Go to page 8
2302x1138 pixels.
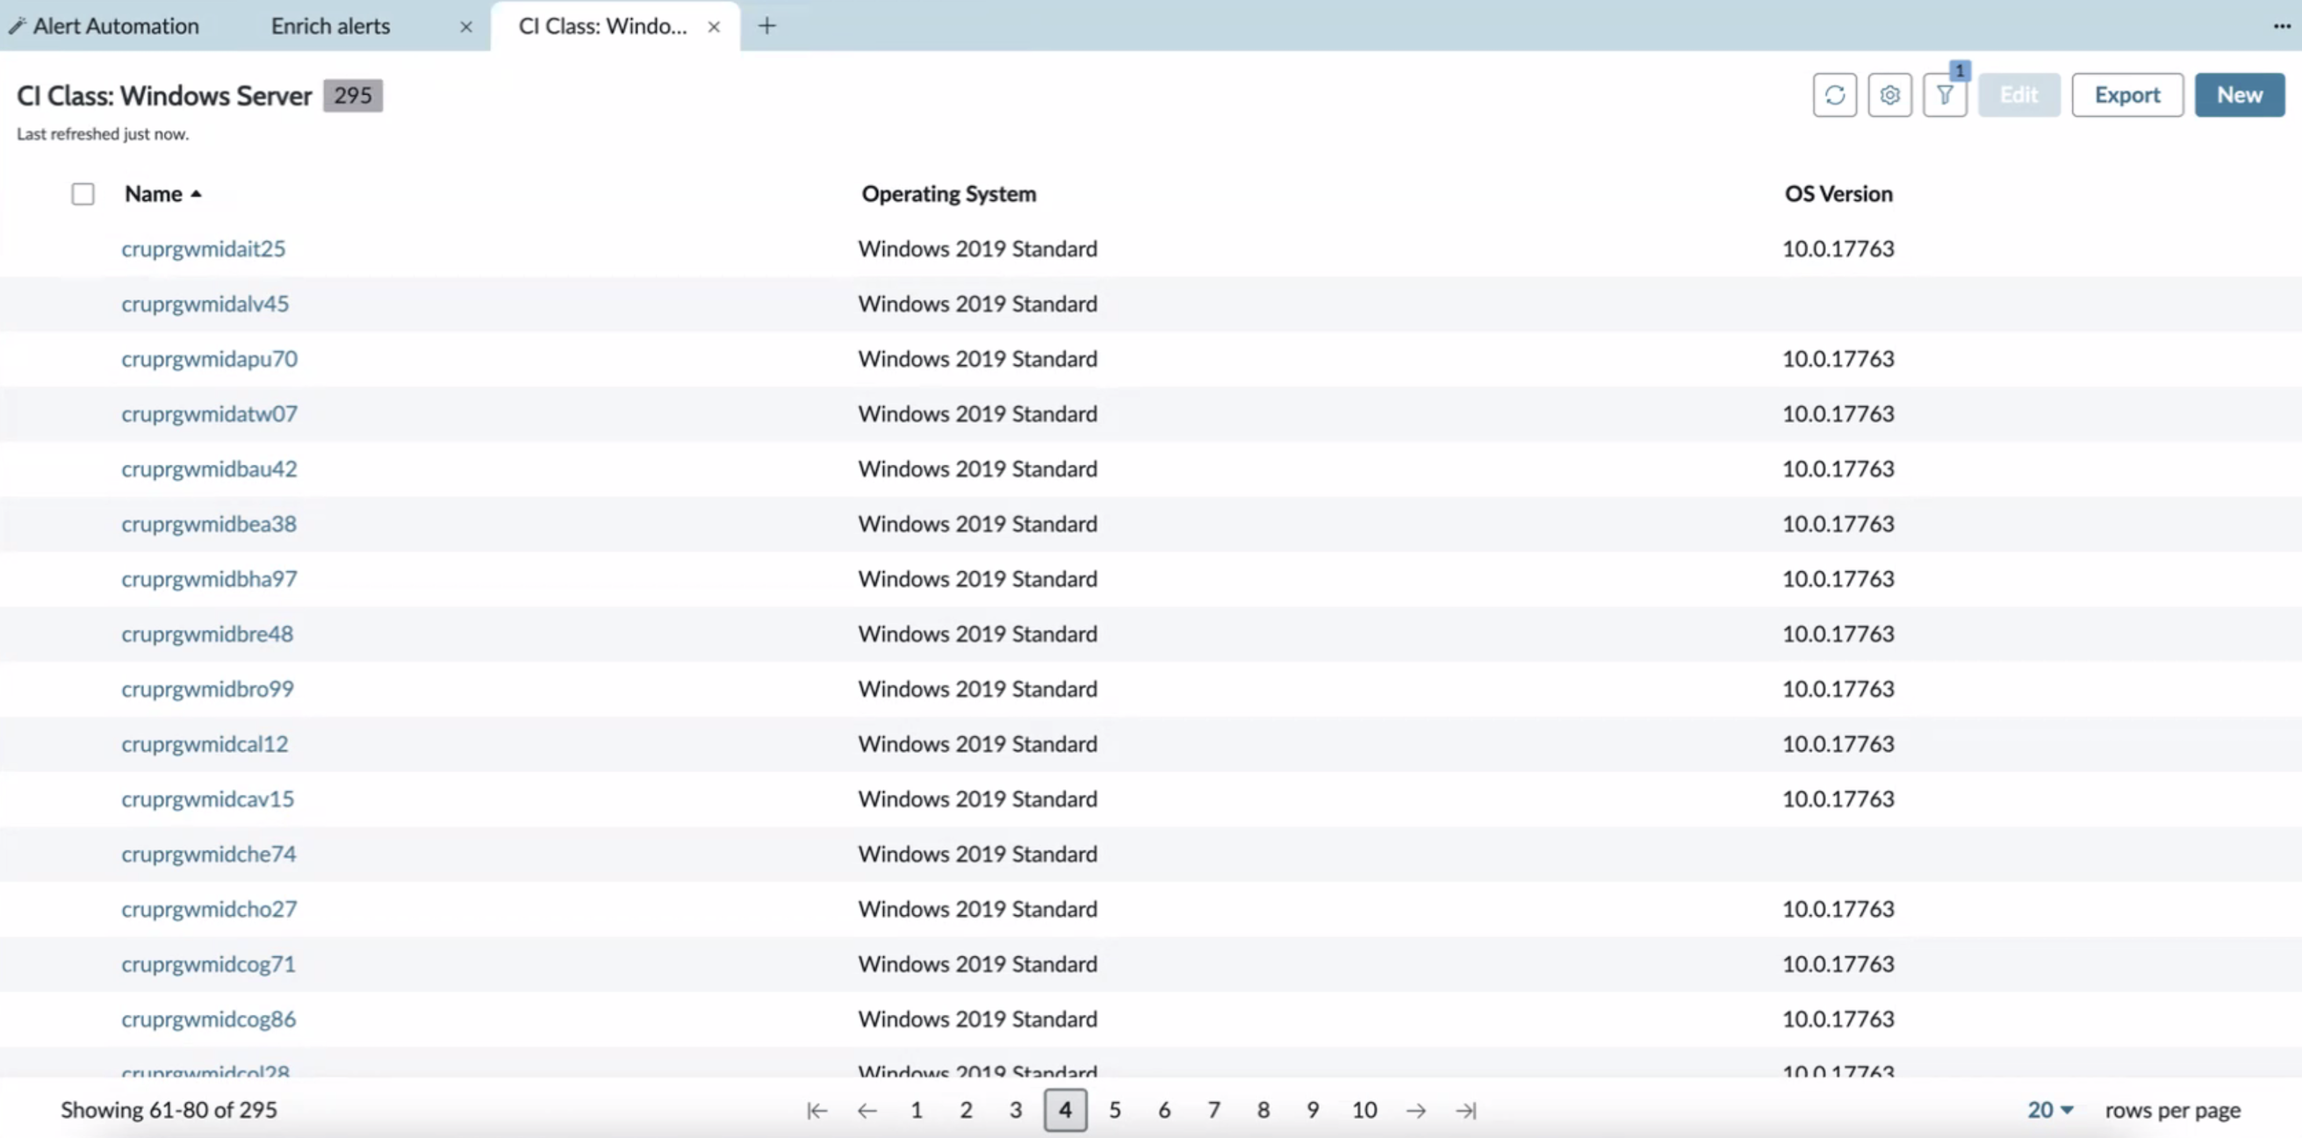click(1263, 1110)
